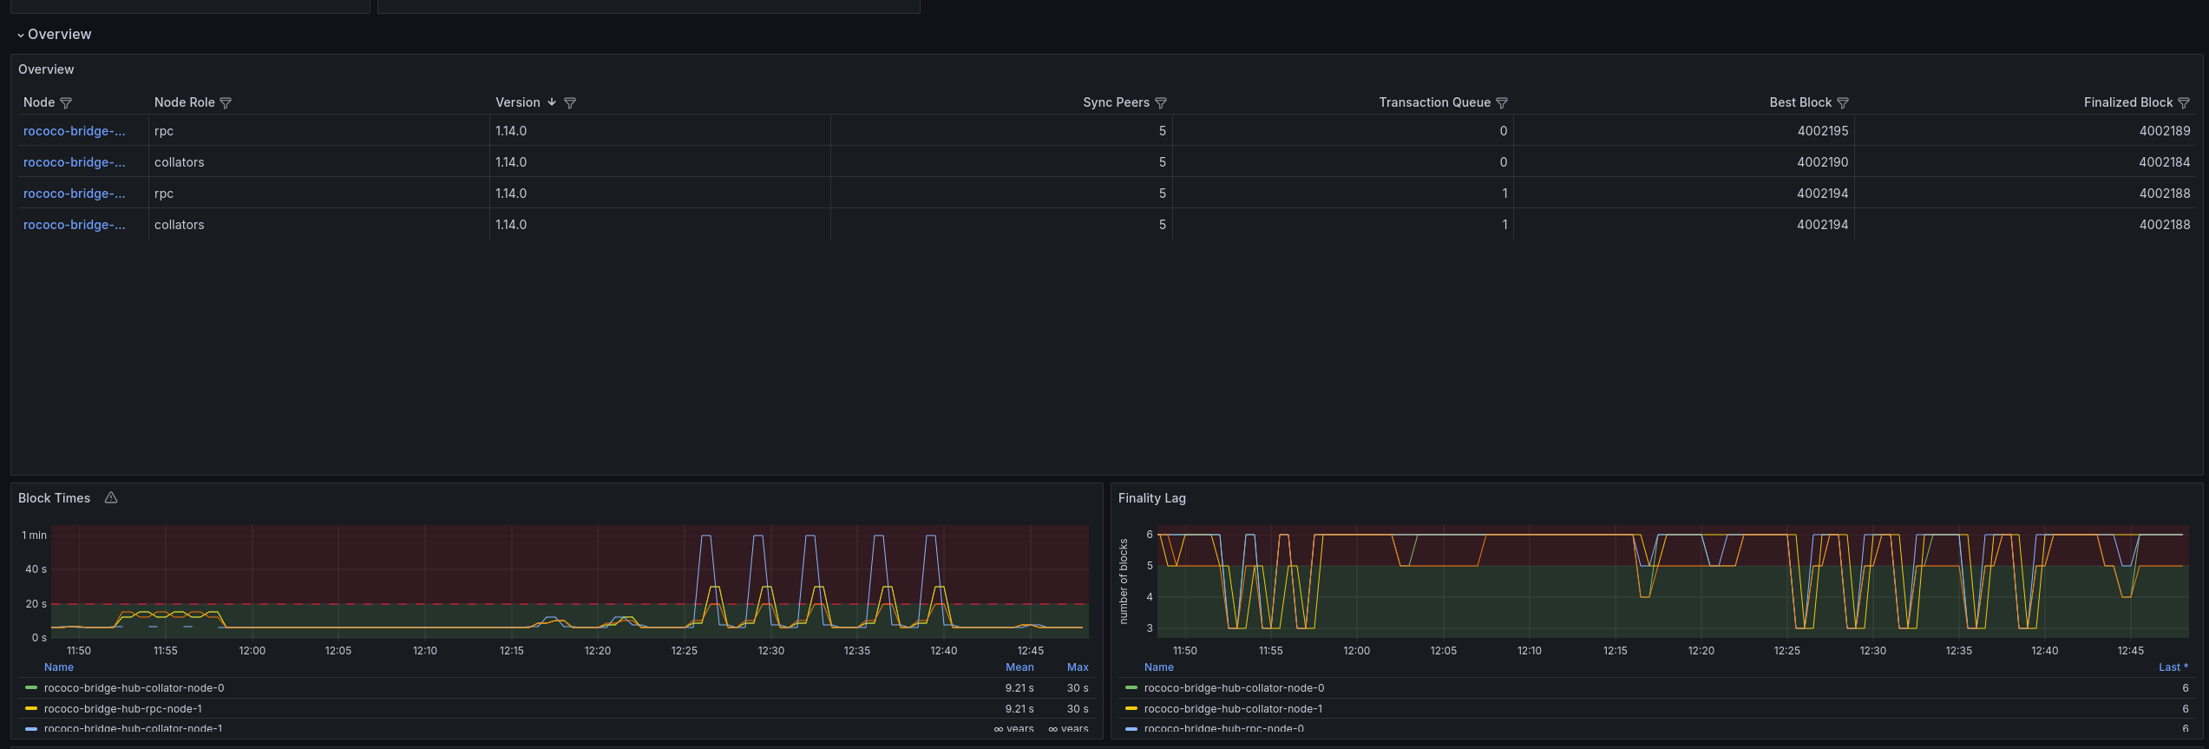This screenshot has height=749, width=2209.
Task: Open node link in row with best block 4002190
Action: point(75,162)
